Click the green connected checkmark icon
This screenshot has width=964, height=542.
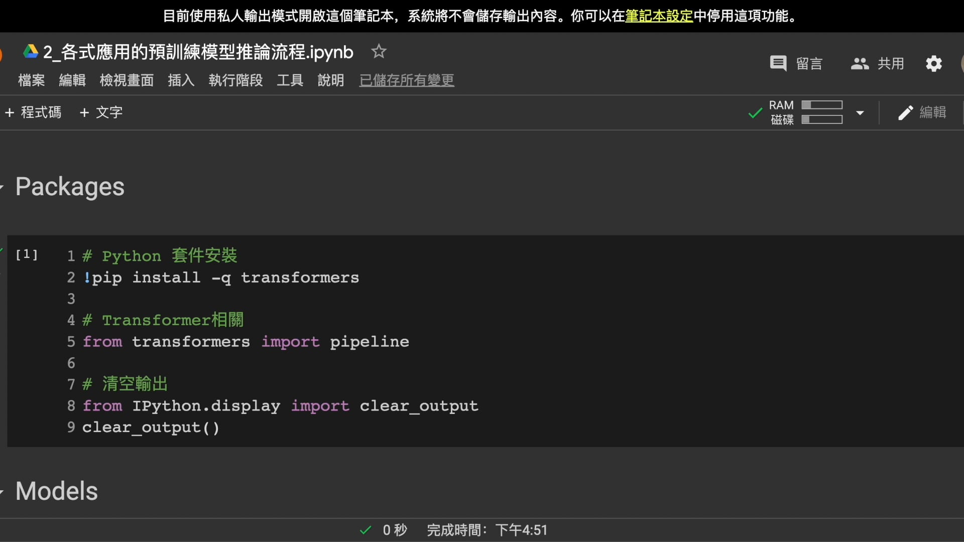(755, 113)
